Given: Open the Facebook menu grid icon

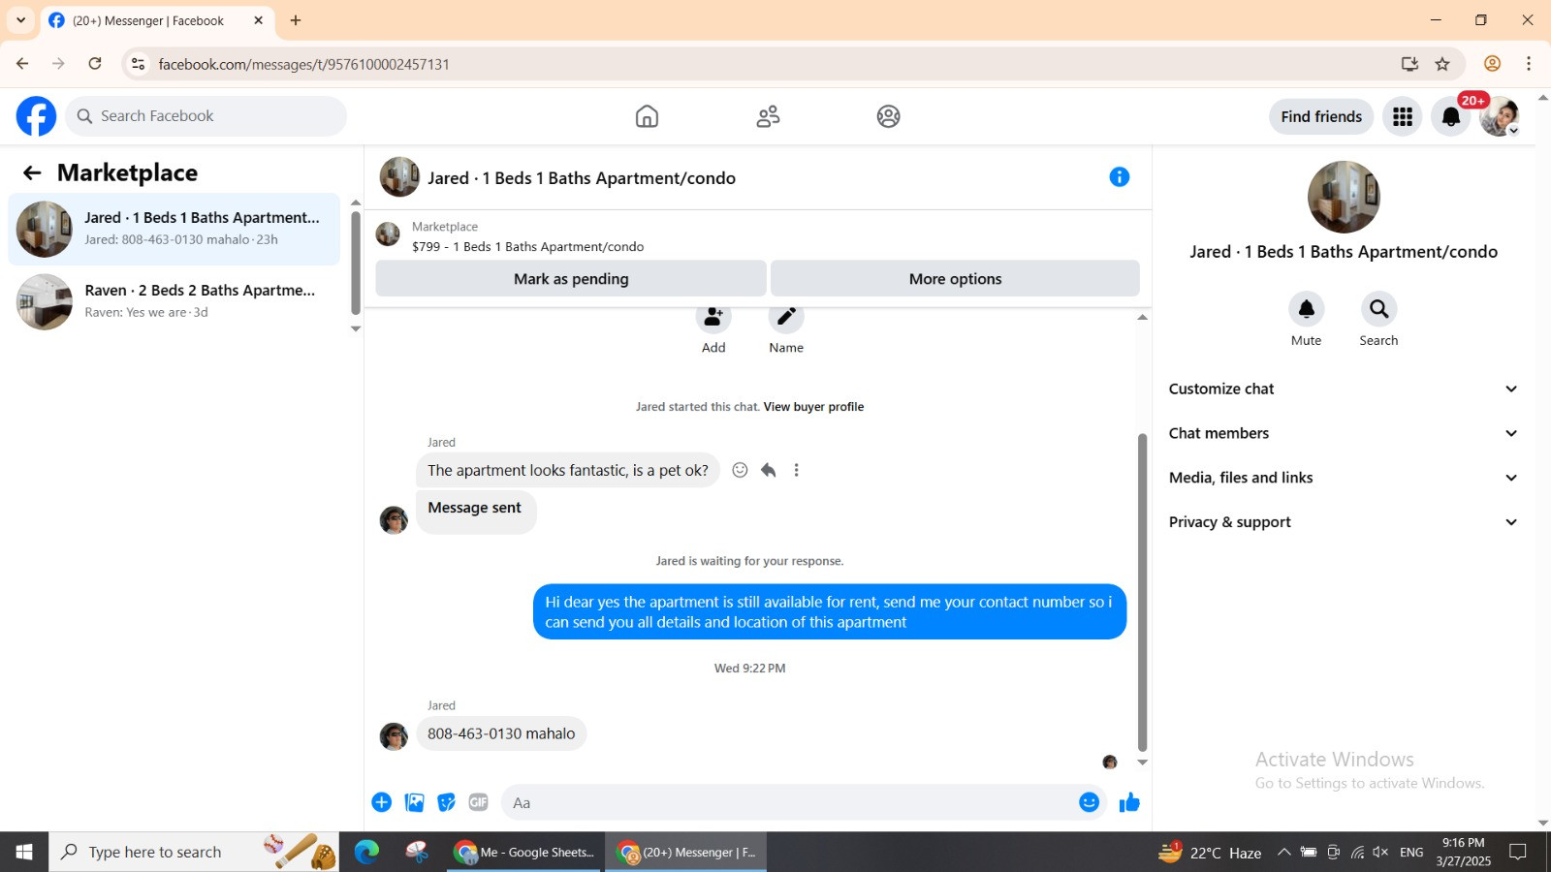Looking at the screenshot, I should coord(1402,117).
